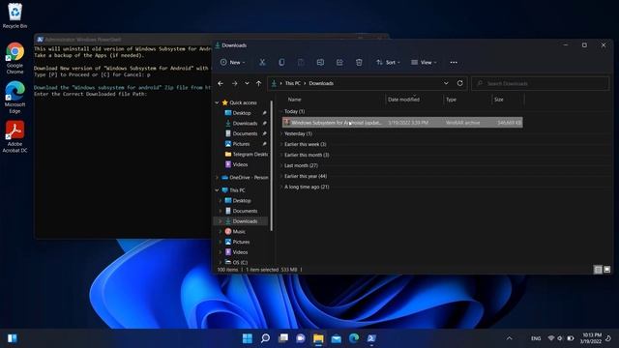Expand the address bar history dropdown
Image resolution: width=619 pixels, height=348 pixels.
[x=446, y=83]
